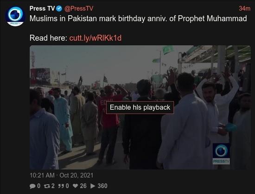Click the quote marks icon
This screenshot has height=194, width=255.
pos(61,186)
